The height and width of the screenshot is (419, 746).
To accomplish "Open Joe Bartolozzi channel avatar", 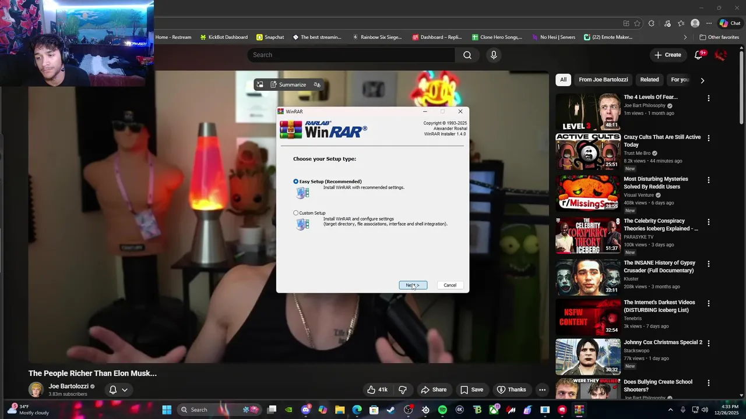I will pyautogui.click(x=36, y=389).
